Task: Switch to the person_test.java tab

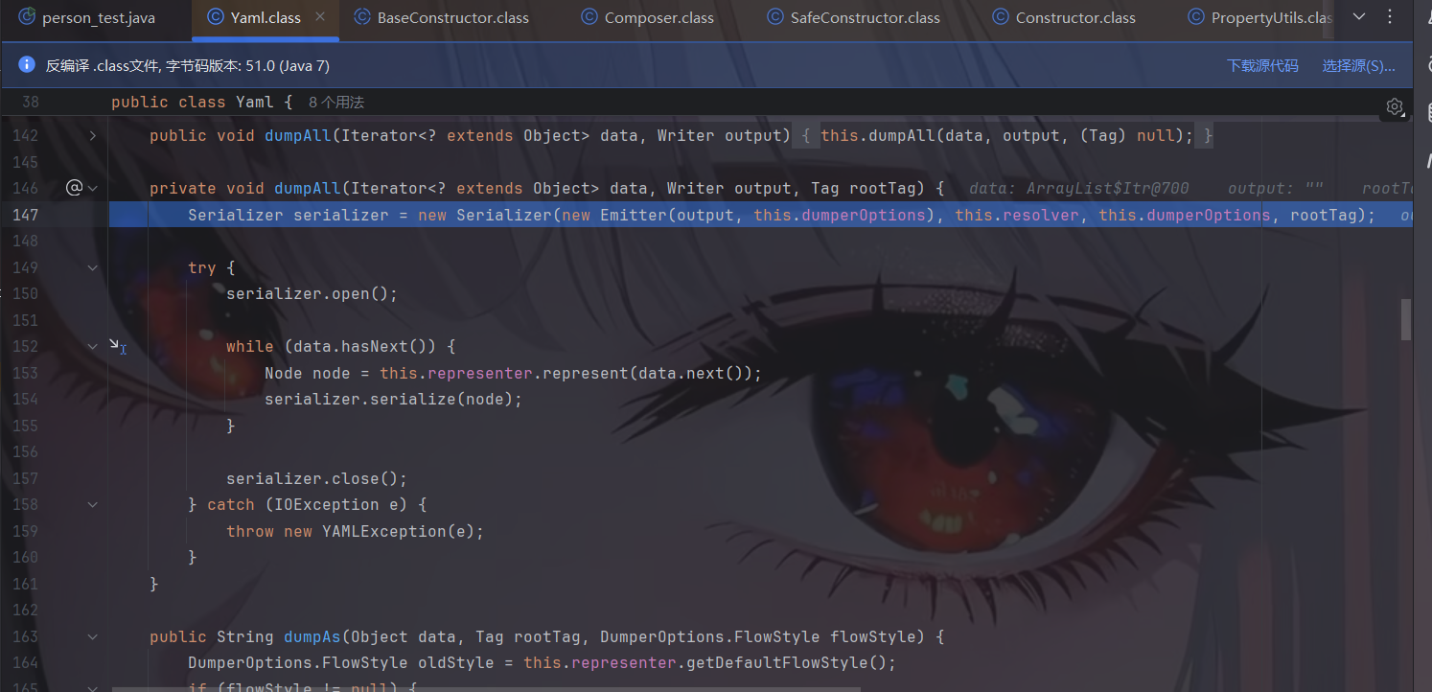Action: click(x=86, y=17)
